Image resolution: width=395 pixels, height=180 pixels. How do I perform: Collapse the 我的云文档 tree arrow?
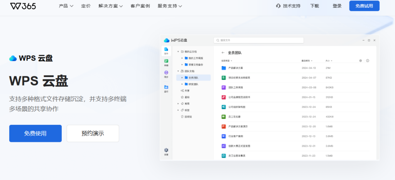(x=178, y=52)
